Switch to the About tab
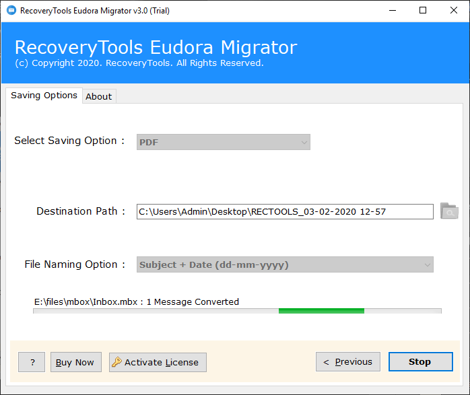The width and height of the screenshot is (470, 395). 99,96
